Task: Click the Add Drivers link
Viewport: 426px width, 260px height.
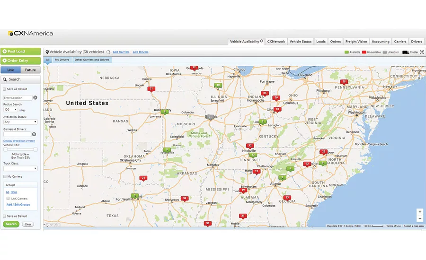Action: click(141, 52)
